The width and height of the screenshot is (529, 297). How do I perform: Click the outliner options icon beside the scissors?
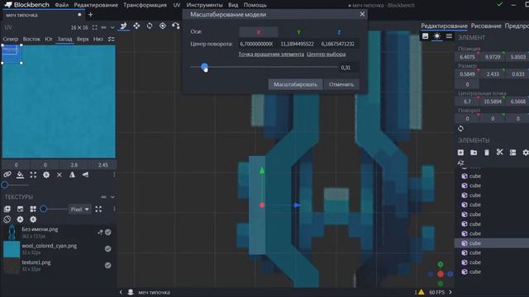pyautogui.click(x=512, y=153)
